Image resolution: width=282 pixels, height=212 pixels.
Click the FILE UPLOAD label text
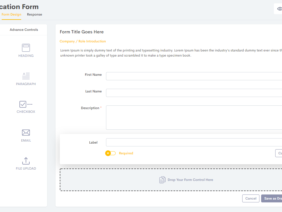pos(26,168)
